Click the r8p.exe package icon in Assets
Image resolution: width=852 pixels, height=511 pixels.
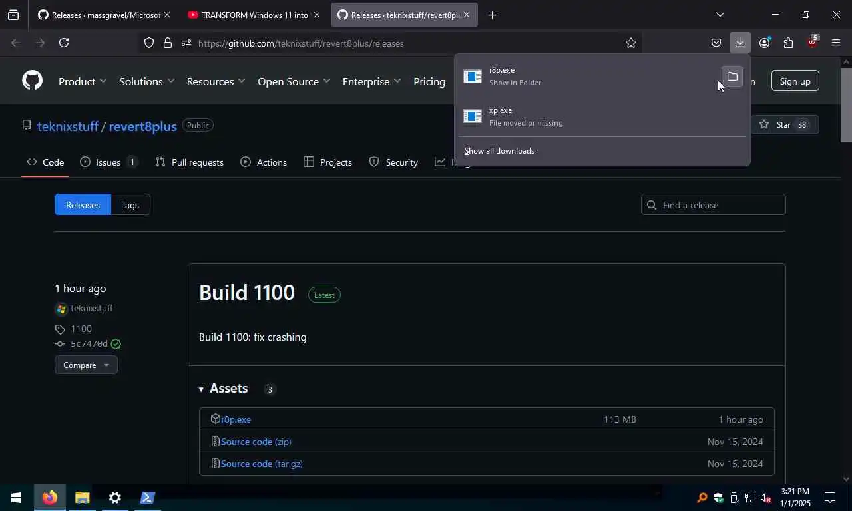tap(215, 419)
